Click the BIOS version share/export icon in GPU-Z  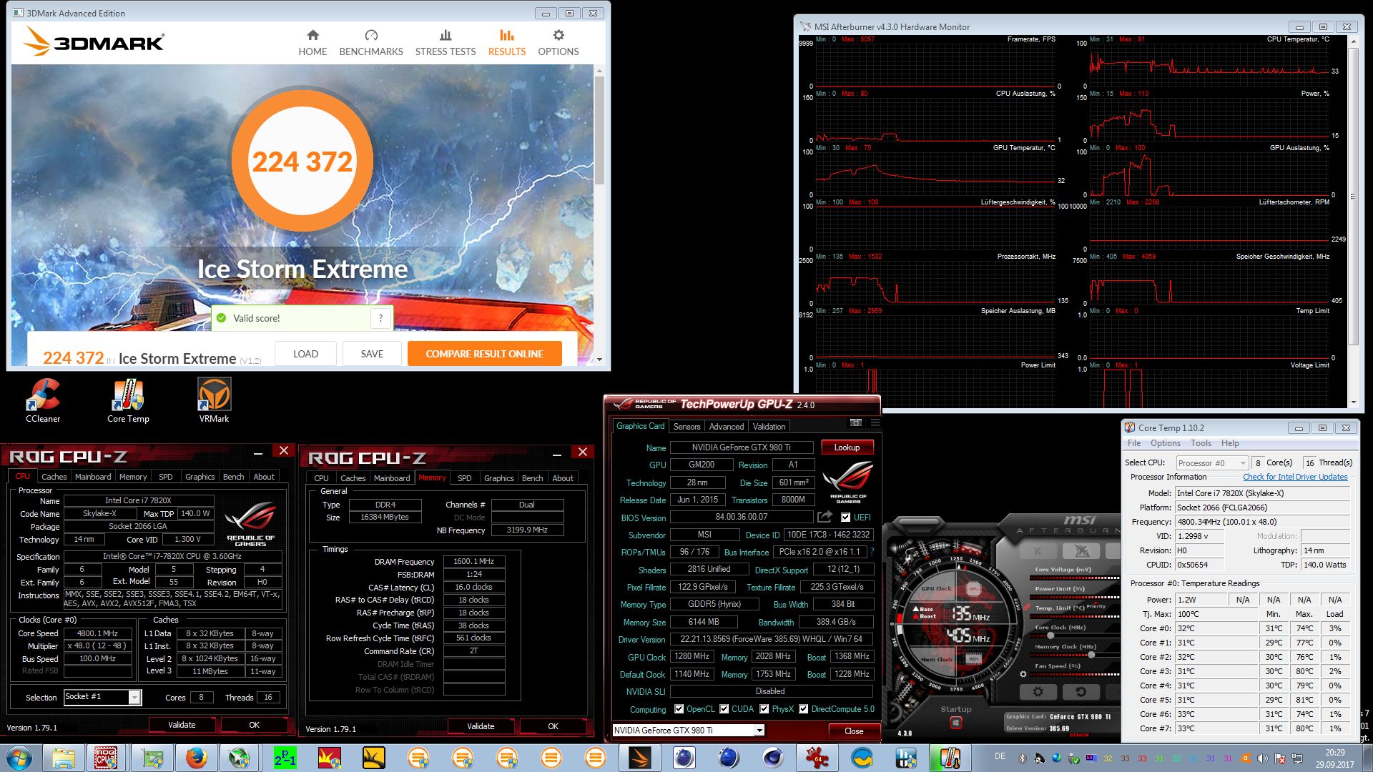pos(825,517)
